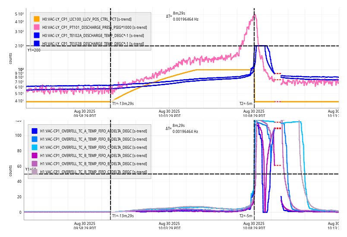Click the top plot's counts axis label
Viewport: 347px width, 237px height.
11,58
